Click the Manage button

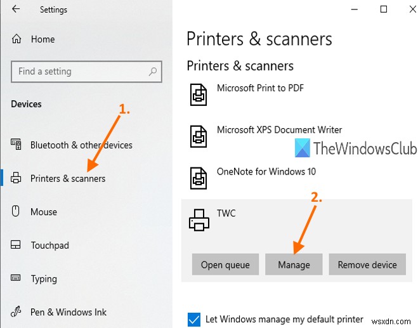click(x=294, y=265)
